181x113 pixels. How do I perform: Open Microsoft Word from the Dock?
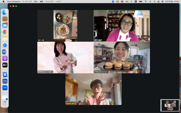5,52
